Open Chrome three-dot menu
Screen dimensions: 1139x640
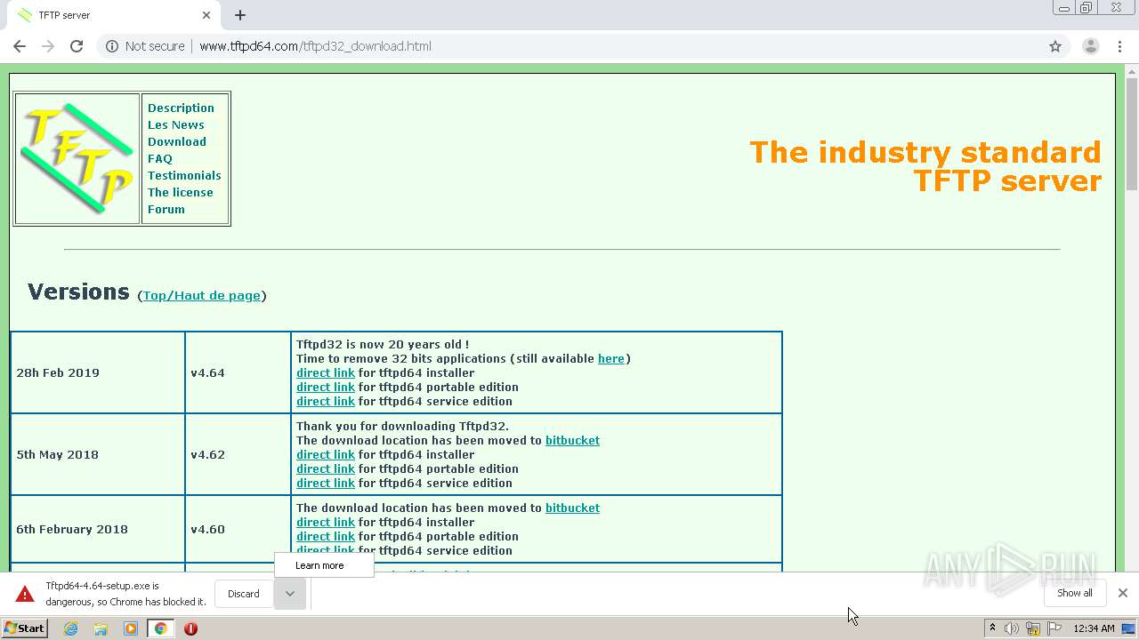tap(1119, 46)
